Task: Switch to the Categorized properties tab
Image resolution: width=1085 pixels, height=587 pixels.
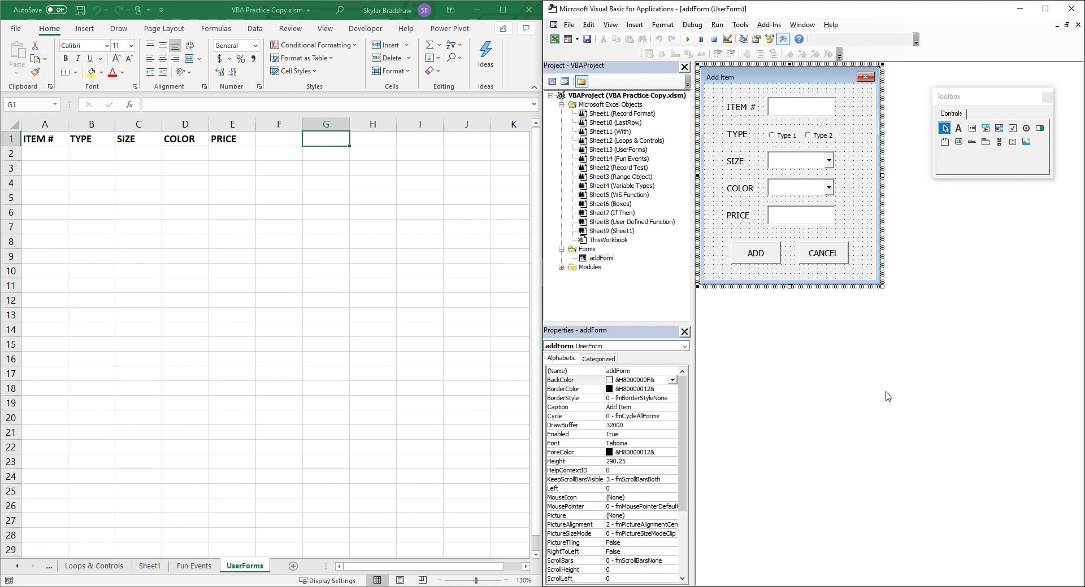Action: pyautogui.click(x=598, y=359)
